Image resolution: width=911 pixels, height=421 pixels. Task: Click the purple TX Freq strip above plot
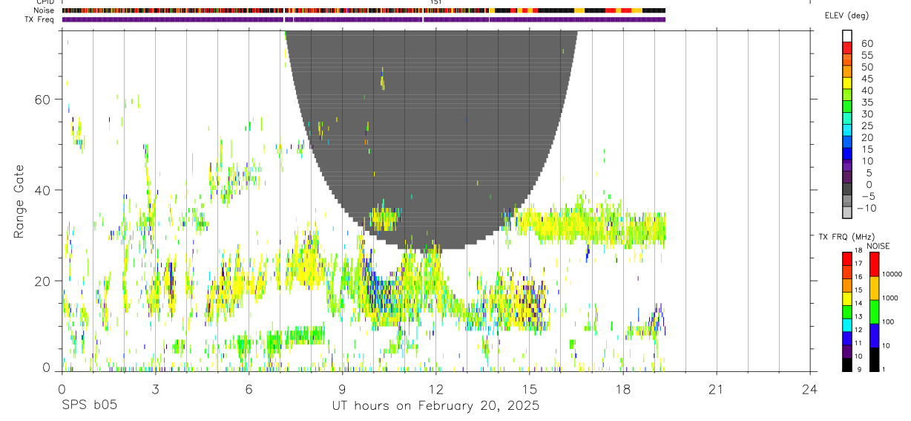click(364, 19)
